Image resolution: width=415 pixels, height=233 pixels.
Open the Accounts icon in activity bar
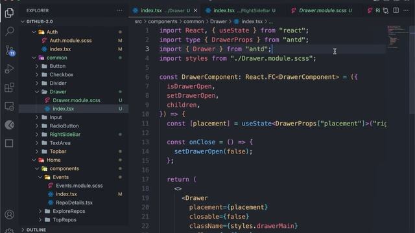[9, 214]
